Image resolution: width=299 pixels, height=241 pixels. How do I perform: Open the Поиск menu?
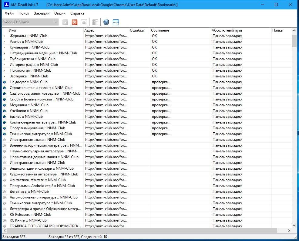24,13
